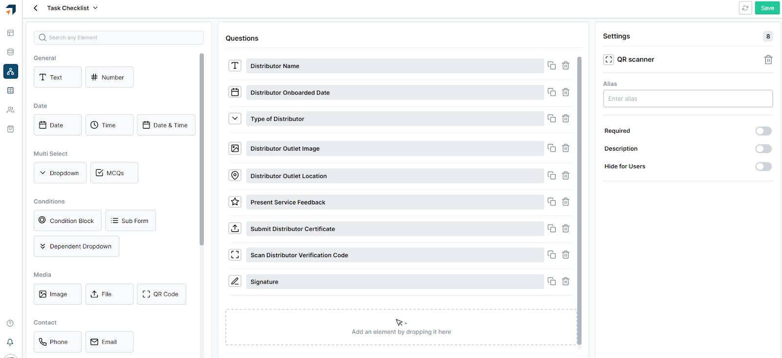This screenshot has width=782, height=358.
Task: Click the Save button
Action: tap(766, 8)
